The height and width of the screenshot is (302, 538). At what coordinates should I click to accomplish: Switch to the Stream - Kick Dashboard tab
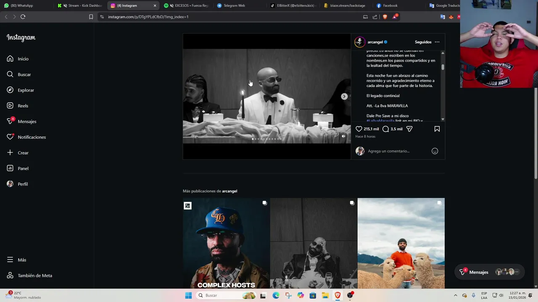pos(80,5)
